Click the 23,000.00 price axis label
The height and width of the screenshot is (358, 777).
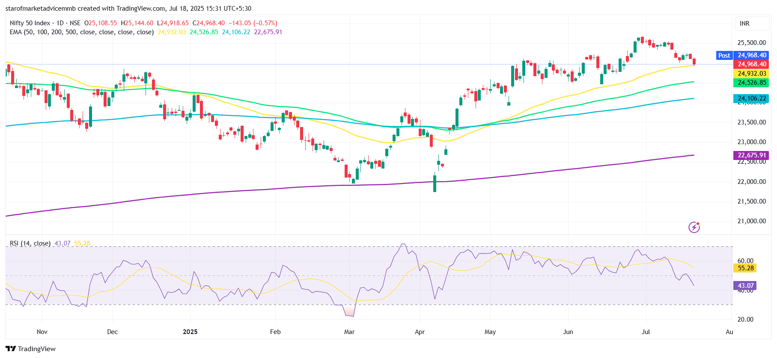pyautogui.click(x=751, y=142)
